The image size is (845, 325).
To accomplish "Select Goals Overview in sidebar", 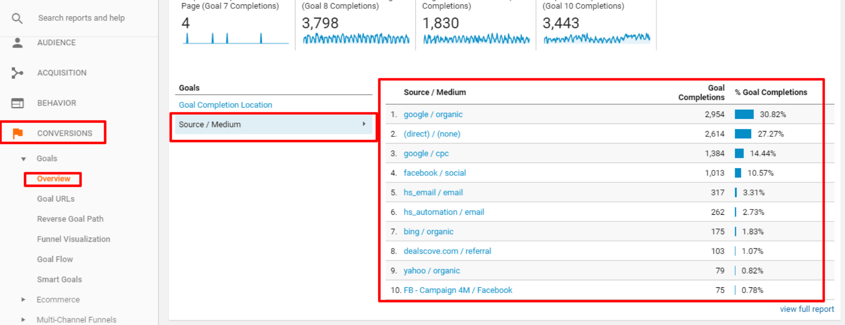I will (54, 179).
